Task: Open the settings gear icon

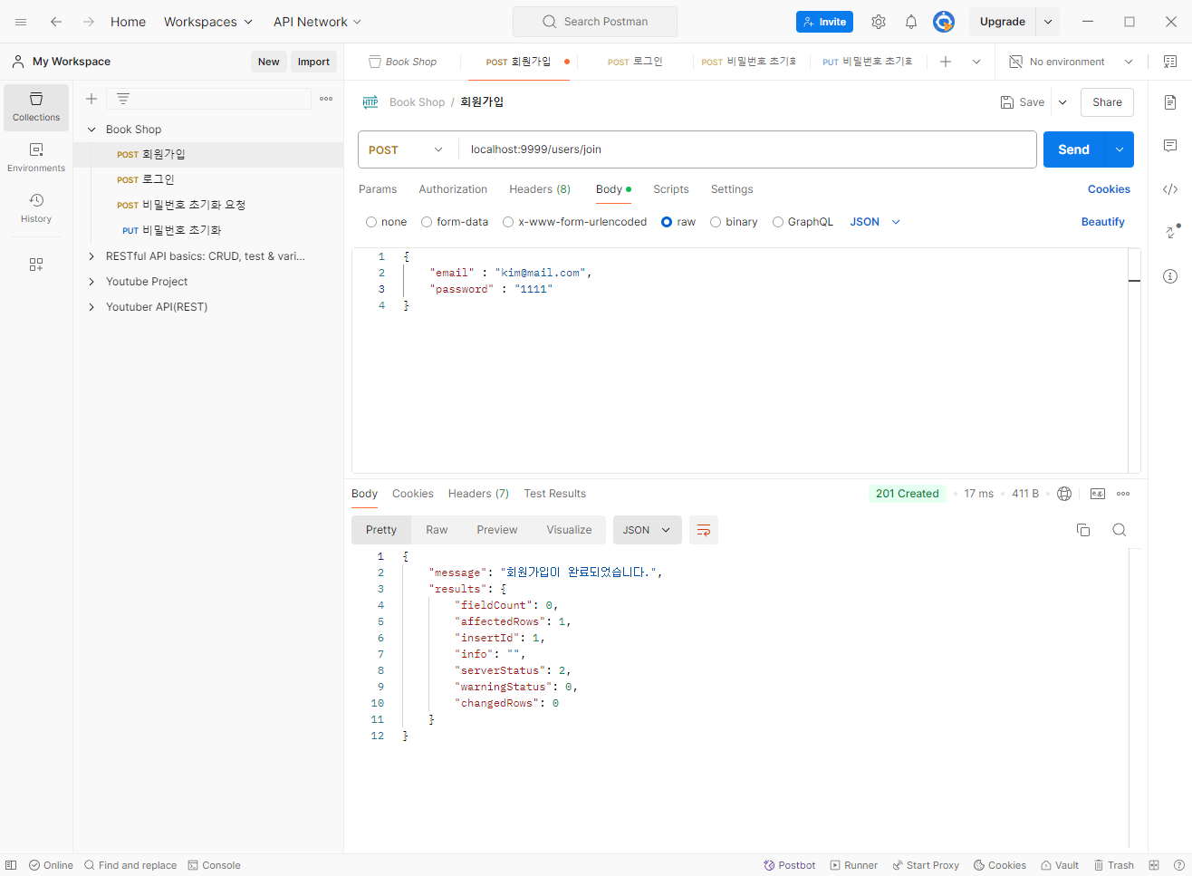Action: coord(879,22)
